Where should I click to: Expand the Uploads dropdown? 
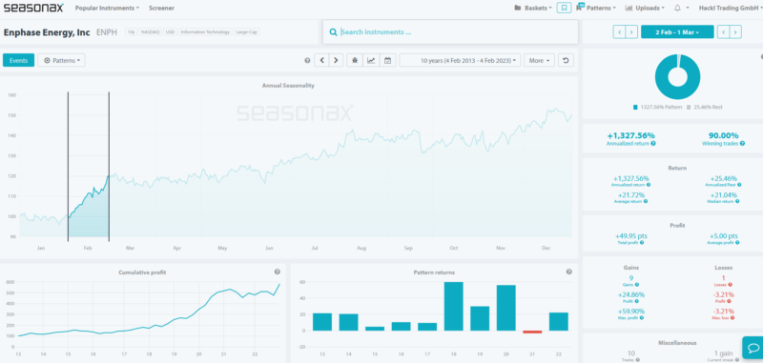[650, 9]
